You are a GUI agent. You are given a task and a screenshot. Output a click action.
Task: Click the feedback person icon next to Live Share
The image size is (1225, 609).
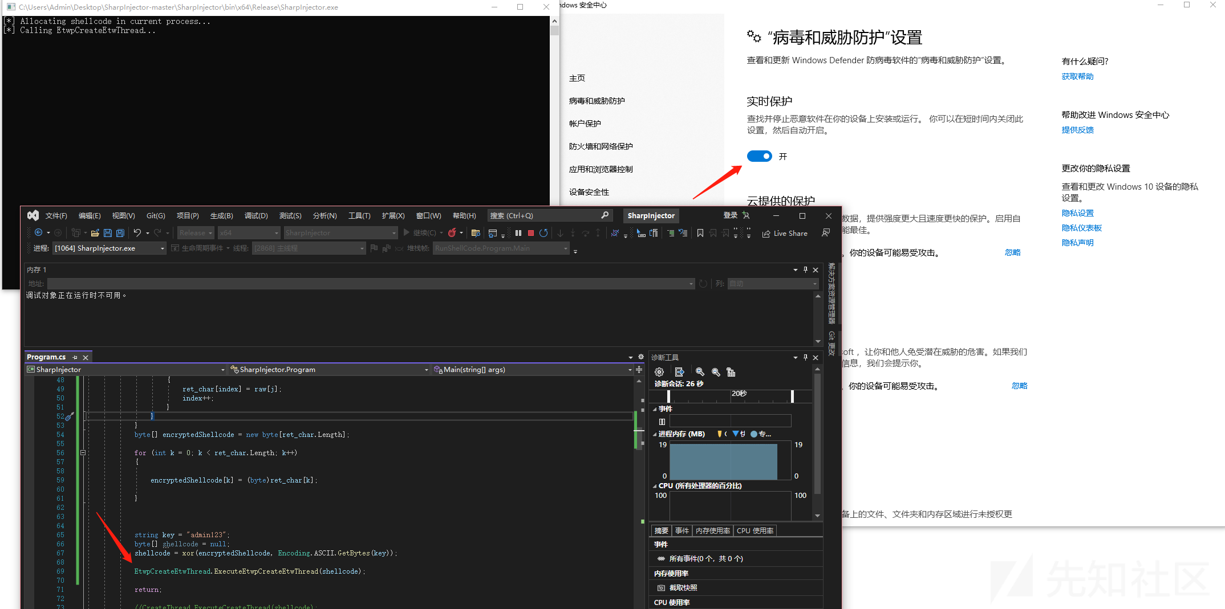point(825,233)
